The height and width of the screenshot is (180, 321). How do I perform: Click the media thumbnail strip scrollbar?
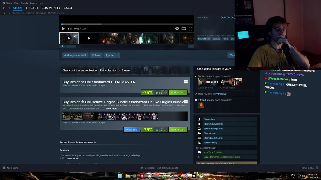pyautogui.click(x=70, y=46)
